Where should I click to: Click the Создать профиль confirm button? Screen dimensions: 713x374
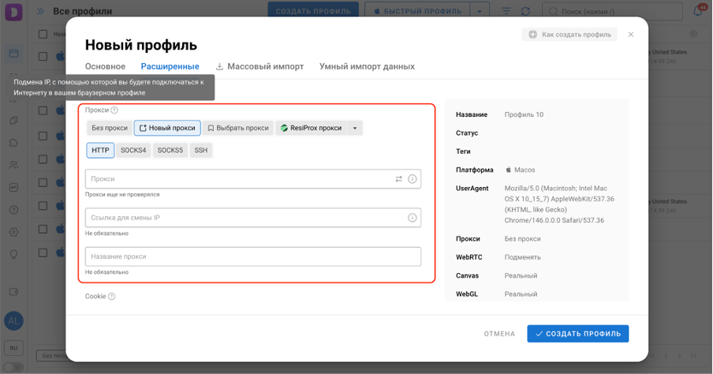click(578, 334)
